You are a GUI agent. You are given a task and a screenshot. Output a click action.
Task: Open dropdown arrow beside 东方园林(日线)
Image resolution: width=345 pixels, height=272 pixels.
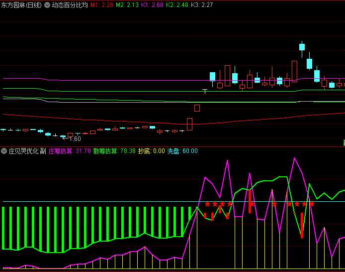[47, 5]
